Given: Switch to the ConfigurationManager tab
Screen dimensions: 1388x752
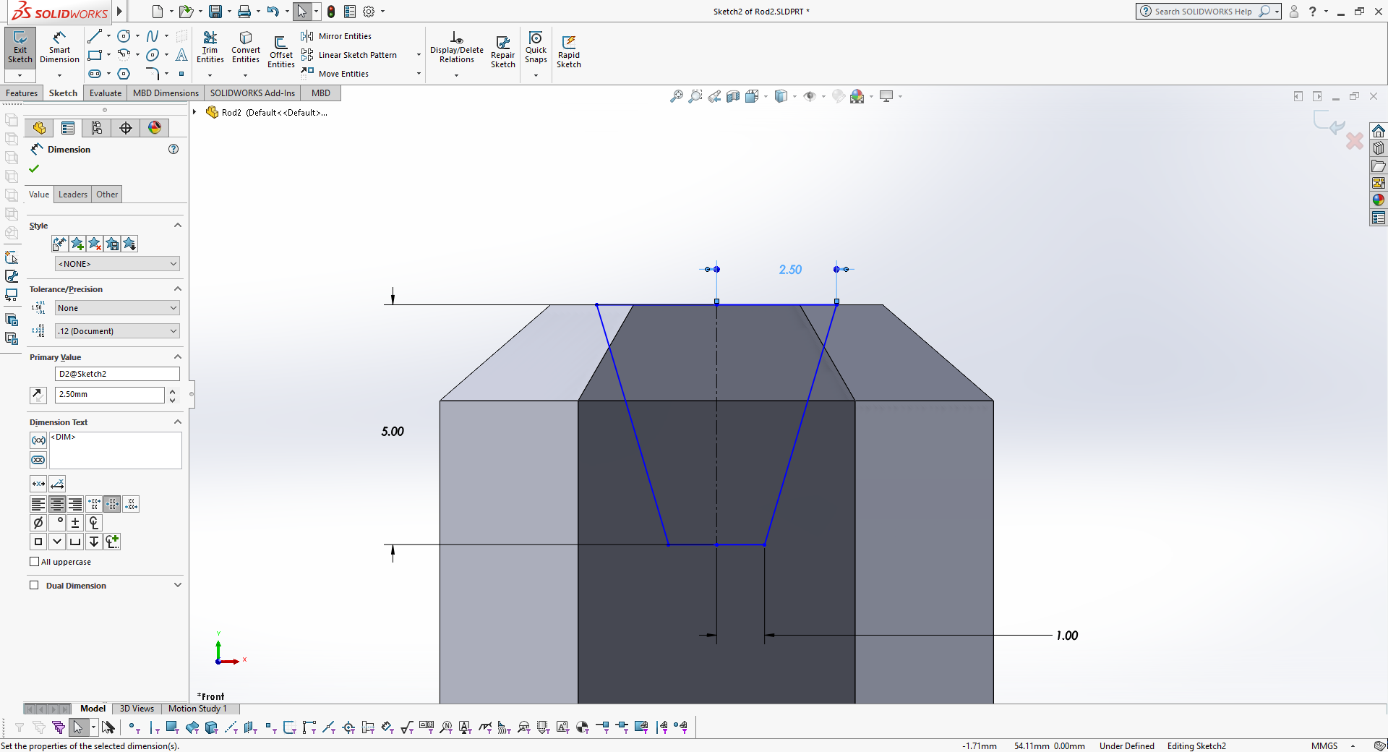Looking at the screenshot, I should pyautogui.click(x=97, y=128).
